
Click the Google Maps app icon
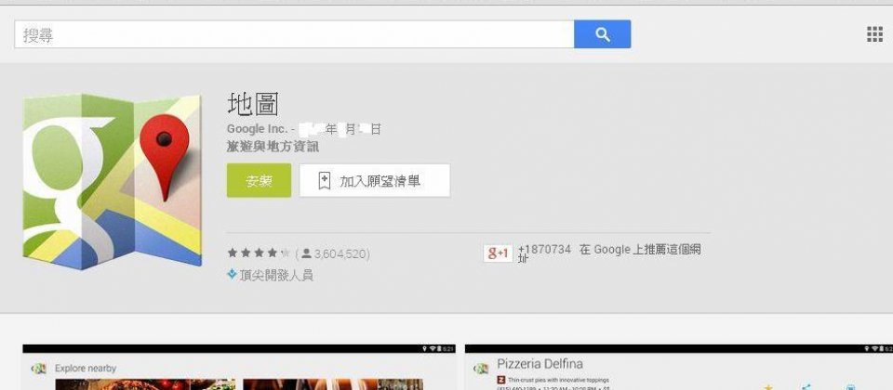click(x=113, y=181)
